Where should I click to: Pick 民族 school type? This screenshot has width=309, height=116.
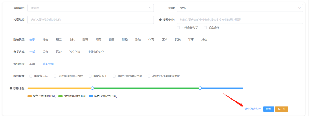(x=178, y=40)
